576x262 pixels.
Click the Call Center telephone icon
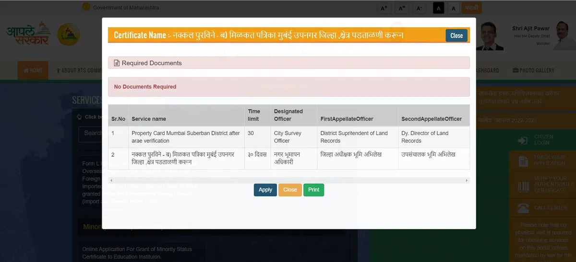click(523, 208)
